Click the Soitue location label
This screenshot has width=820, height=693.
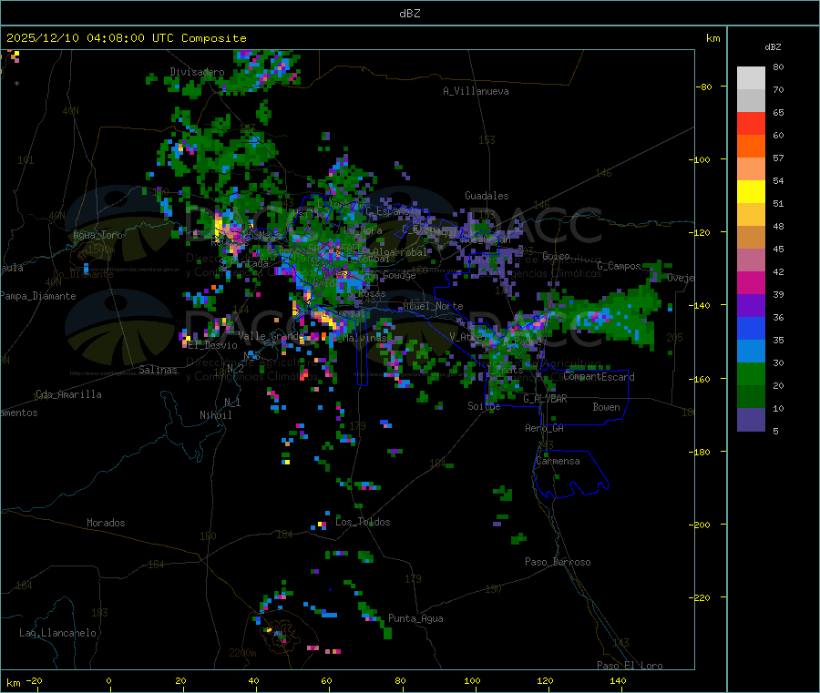point(484,406)
